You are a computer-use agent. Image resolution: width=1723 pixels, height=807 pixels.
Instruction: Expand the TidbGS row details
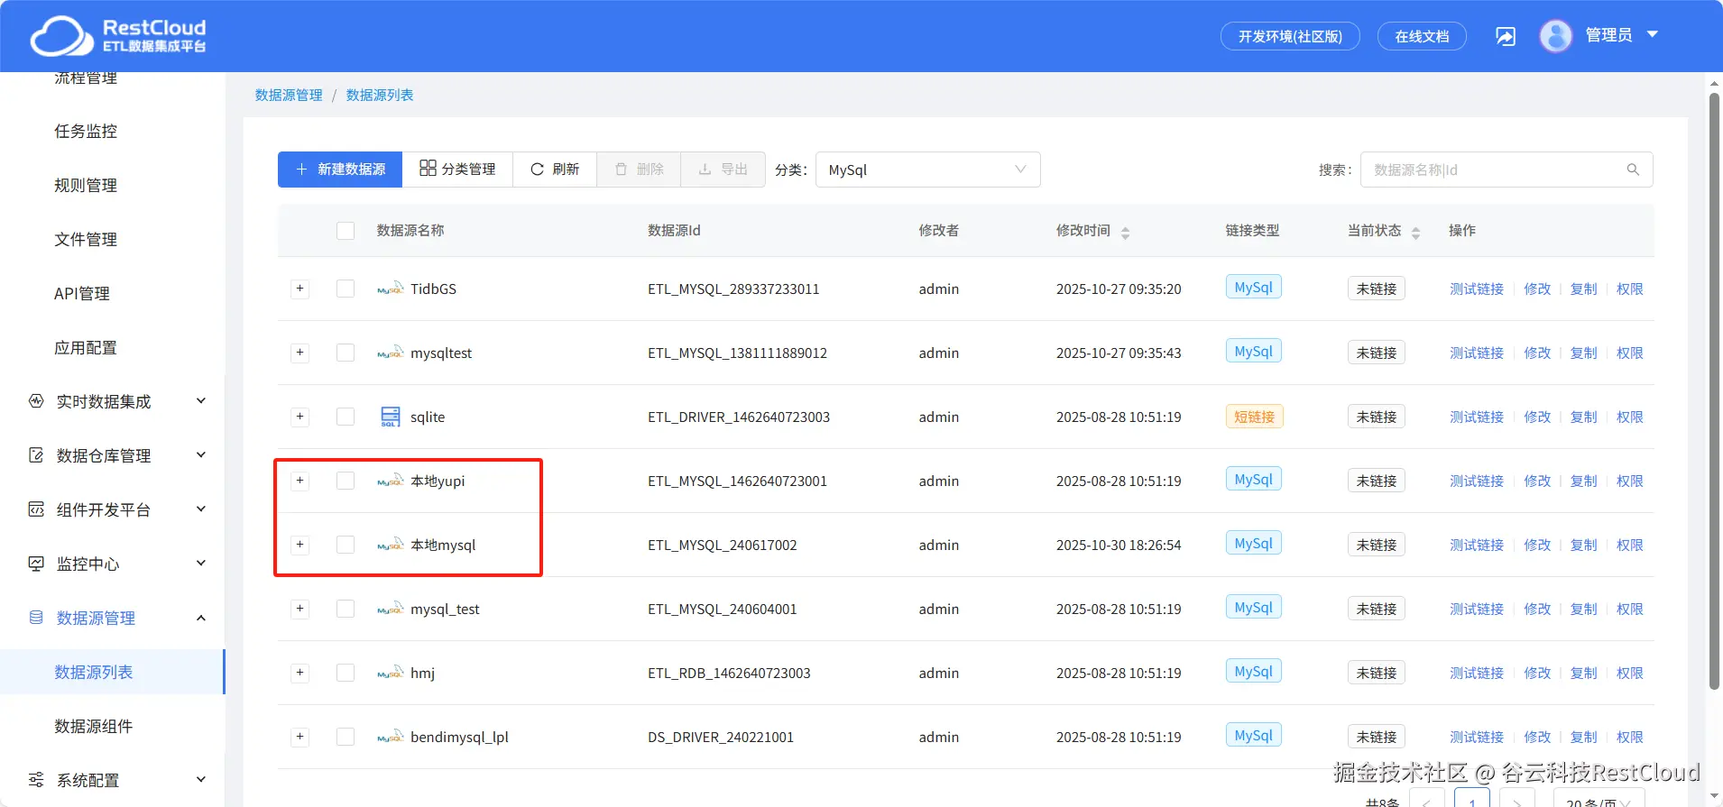click(x=300, y=289)
